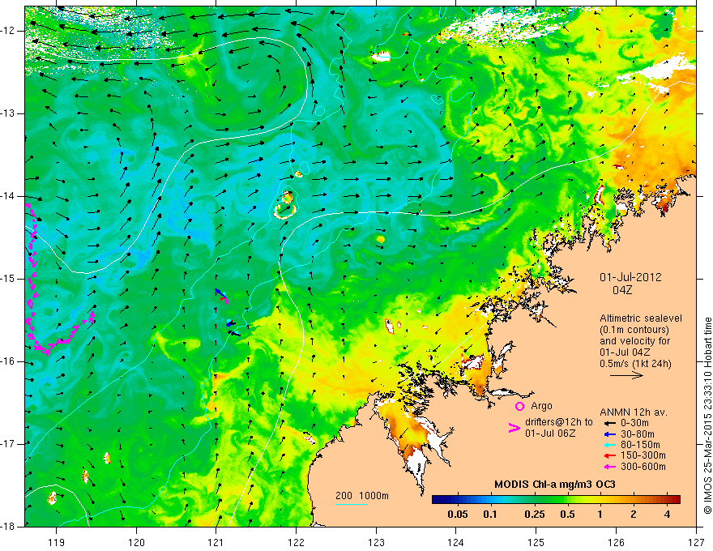This screenshot has width=713, height=551.
Task: Click the longitude axis label 124
Action: pyautogui.click(x=456, y=543)
